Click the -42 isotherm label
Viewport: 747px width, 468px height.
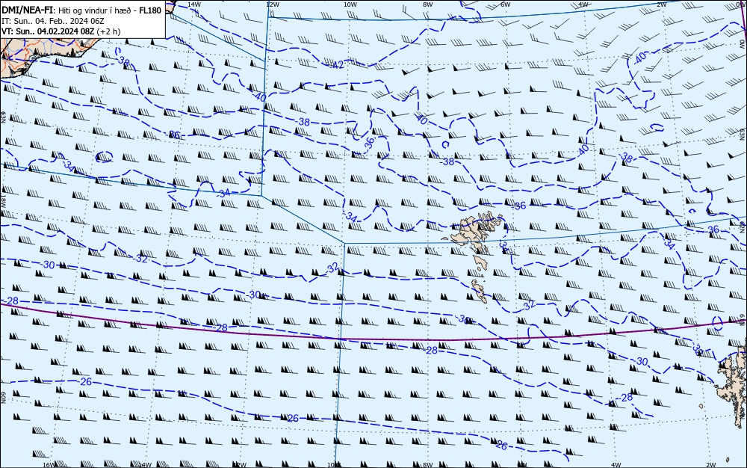(x=336, y=65)
